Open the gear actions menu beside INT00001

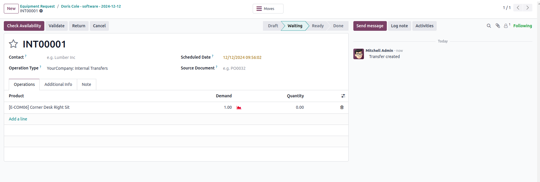click(41, 11)
